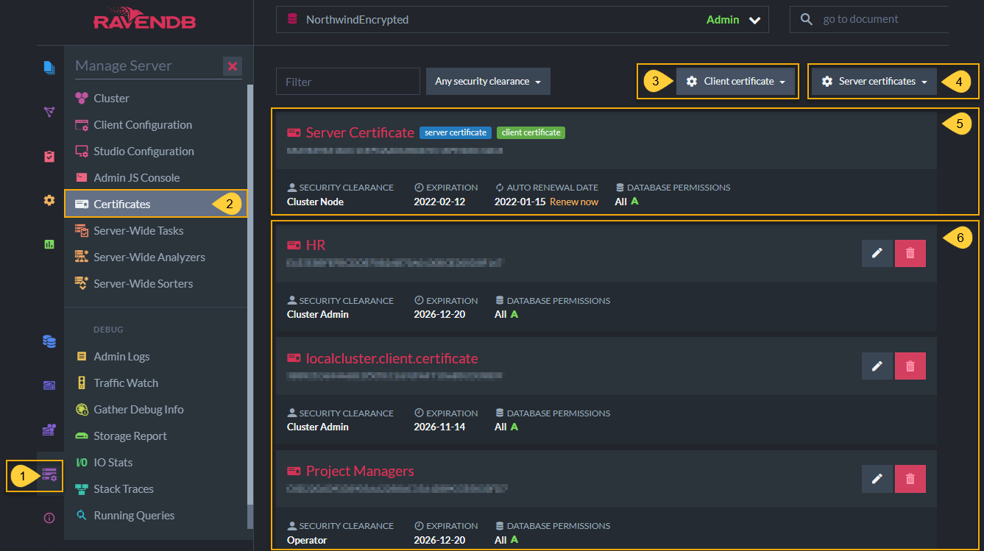
Task: Open the localcluster.client.certificate title
Action: point(392,358)
